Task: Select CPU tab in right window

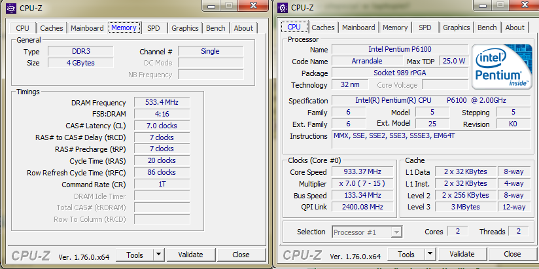Action: coord(294,27)
